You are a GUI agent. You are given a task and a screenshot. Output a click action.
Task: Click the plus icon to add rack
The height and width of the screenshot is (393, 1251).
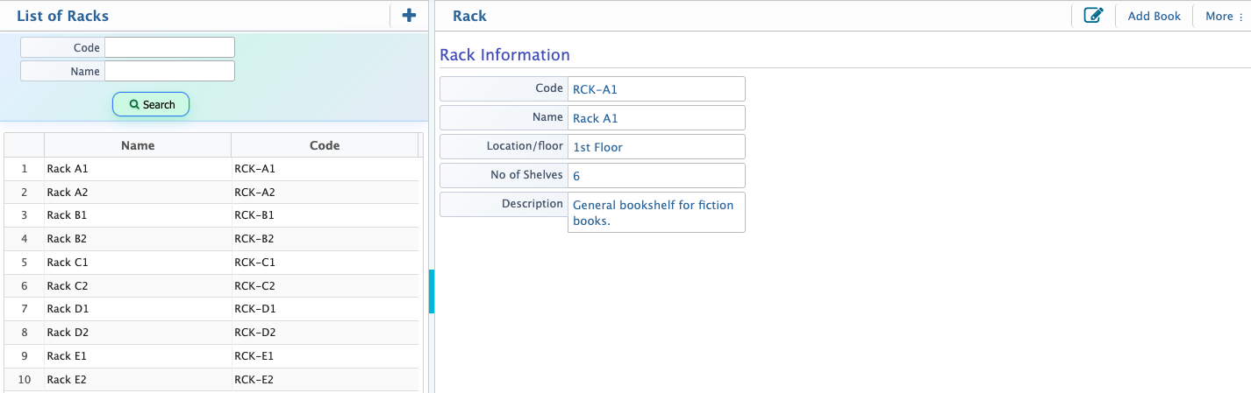coord(408,16)
